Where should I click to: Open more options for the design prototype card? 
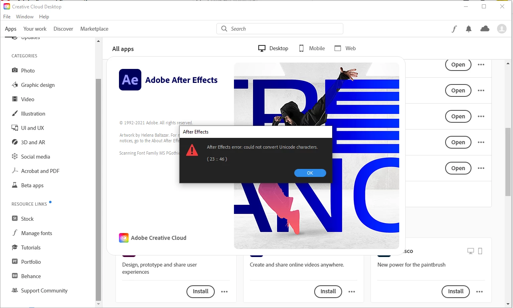224,292
